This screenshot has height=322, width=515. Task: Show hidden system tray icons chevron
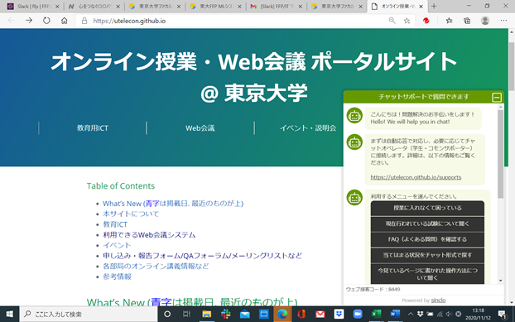point(411,314)
